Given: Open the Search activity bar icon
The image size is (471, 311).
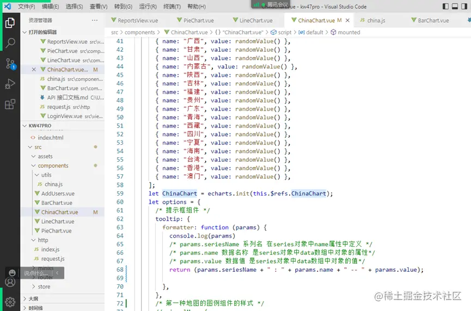Looking at the screenshot, I should 10,43.
